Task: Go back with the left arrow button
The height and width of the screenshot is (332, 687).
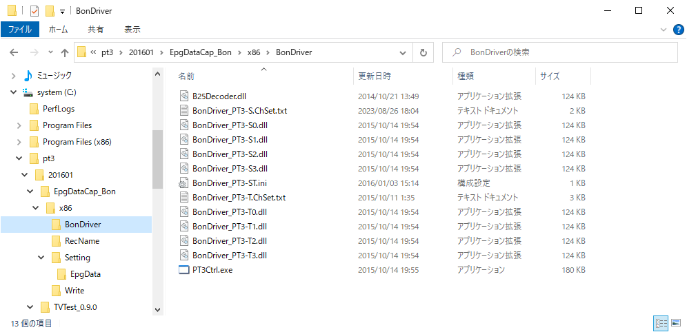Action: coord(14,52)
